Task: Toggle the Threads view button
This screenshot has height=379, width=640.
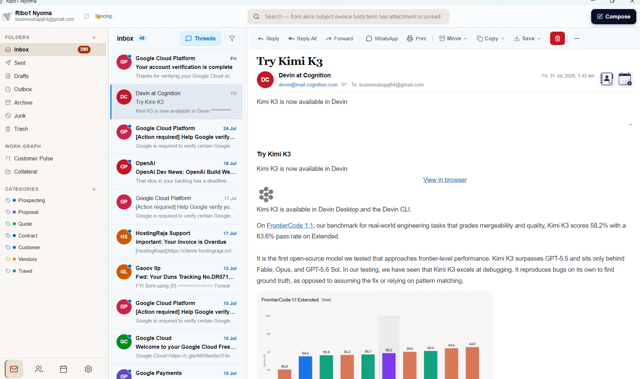Action: tap(201, 39)
